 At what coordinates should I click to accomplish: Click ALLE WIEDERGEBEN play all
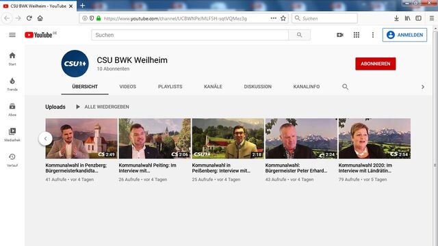(x=103, y=107)
